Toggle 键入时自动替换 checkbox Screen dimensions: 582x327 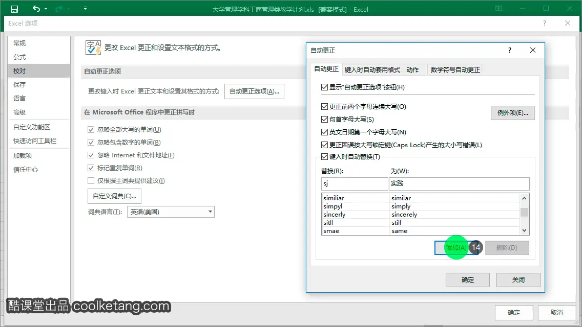[324, 157]
